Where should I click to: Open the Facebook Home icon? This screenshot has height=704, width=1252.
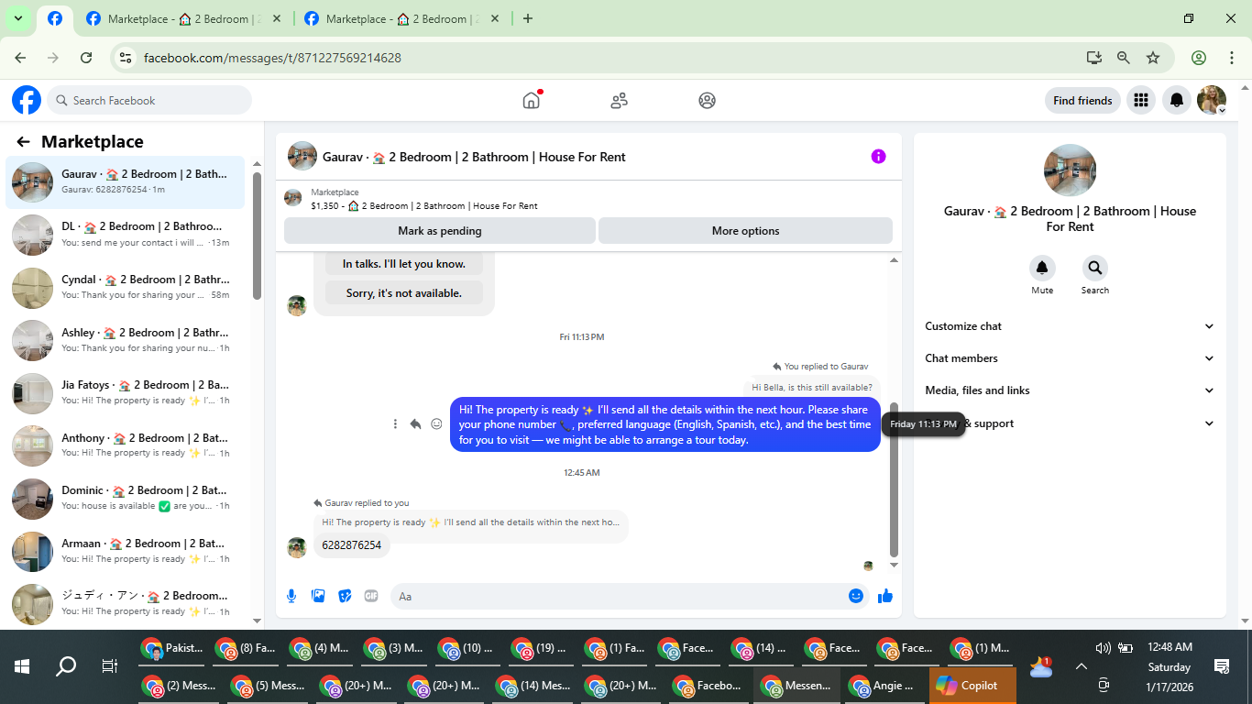click(531, 100)
